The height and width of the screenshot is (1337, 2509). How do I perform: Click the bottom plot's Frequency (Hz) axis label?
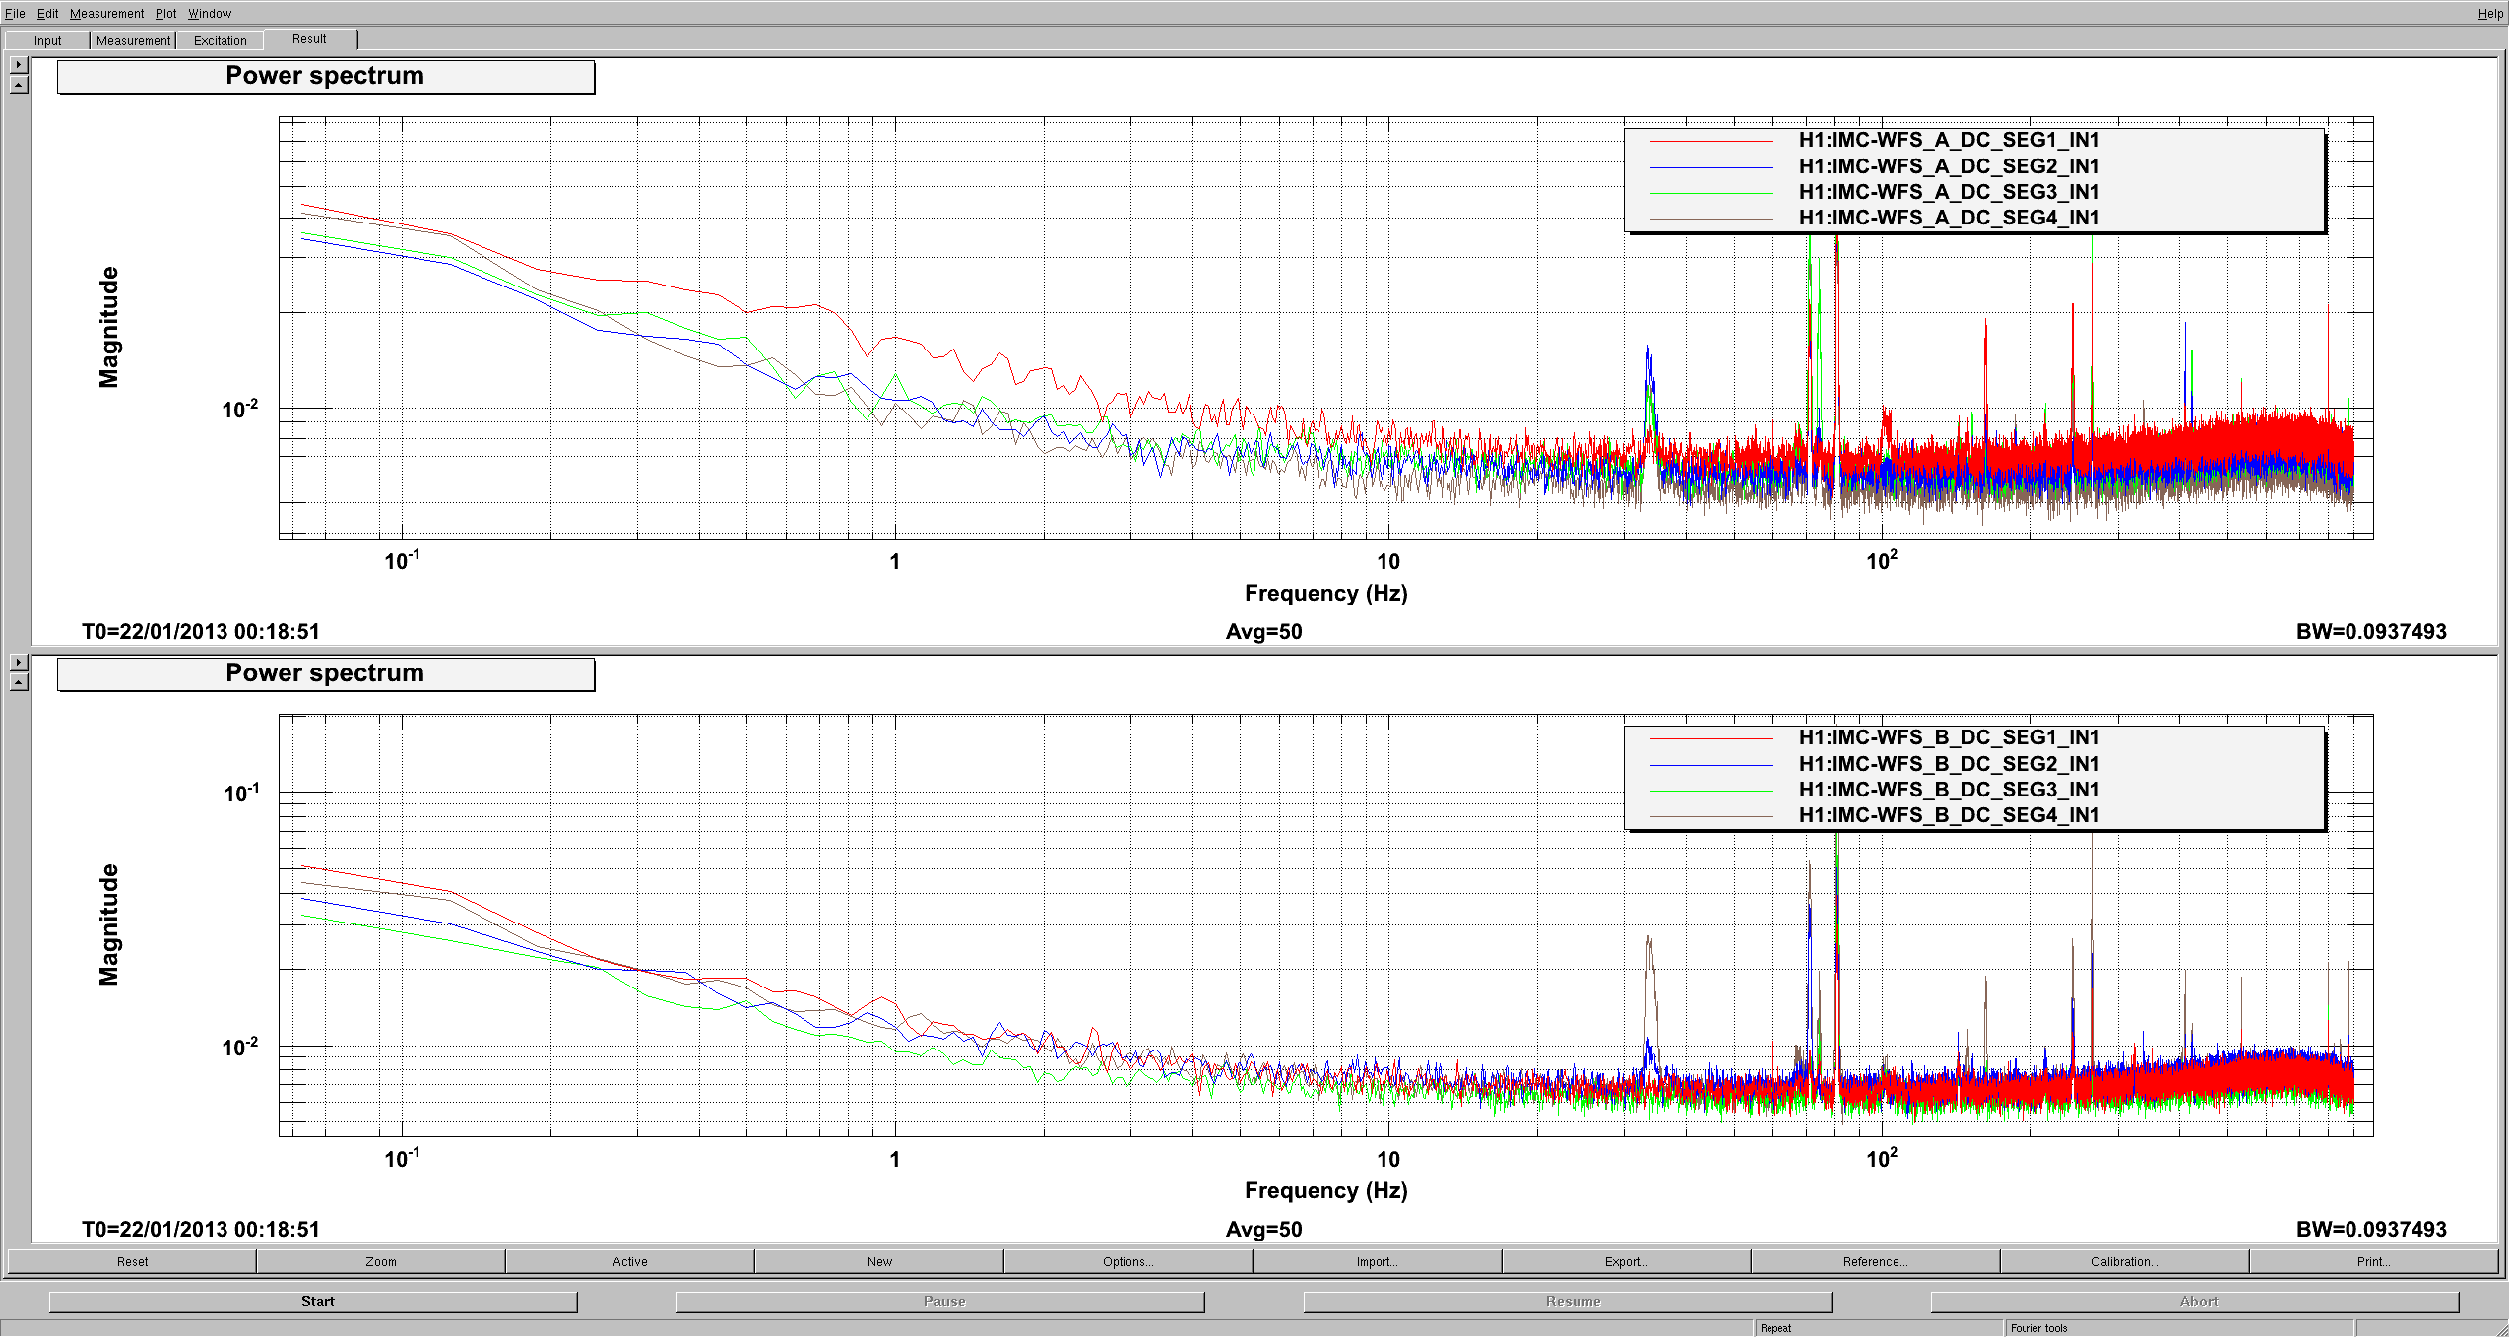click(1325, 1191)
